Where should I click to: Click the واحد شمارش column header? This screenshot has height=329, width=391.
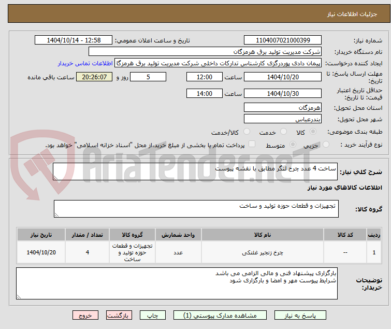point(178,235)
